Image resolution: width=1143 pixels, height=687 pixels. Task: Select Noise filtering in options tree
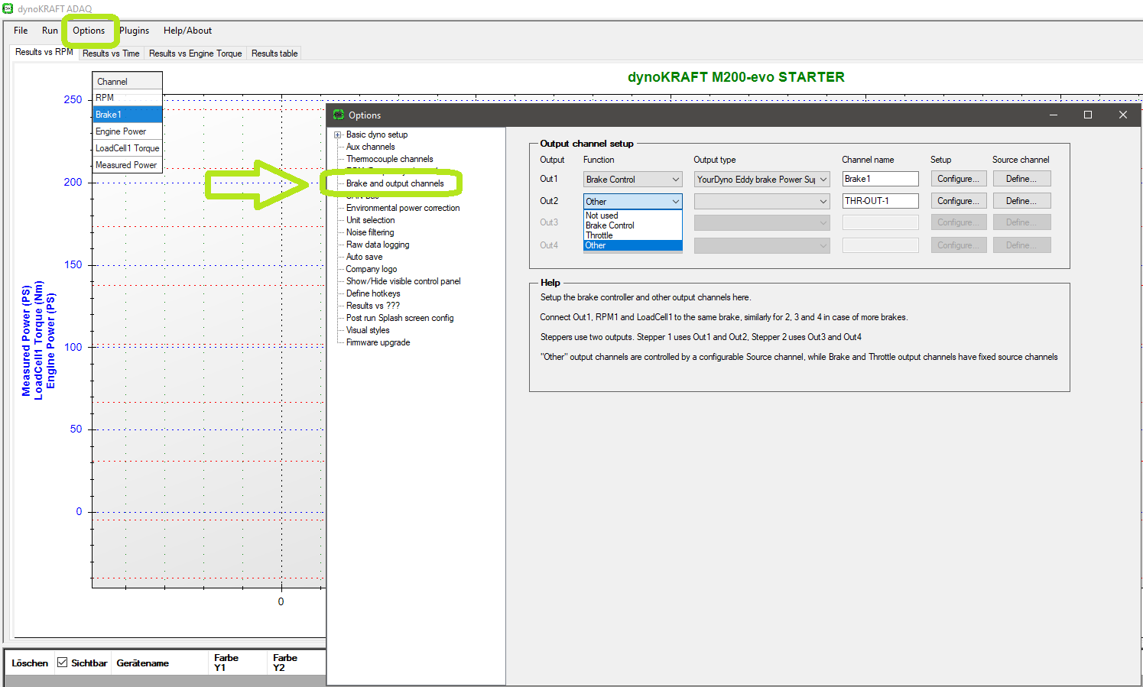370,232
